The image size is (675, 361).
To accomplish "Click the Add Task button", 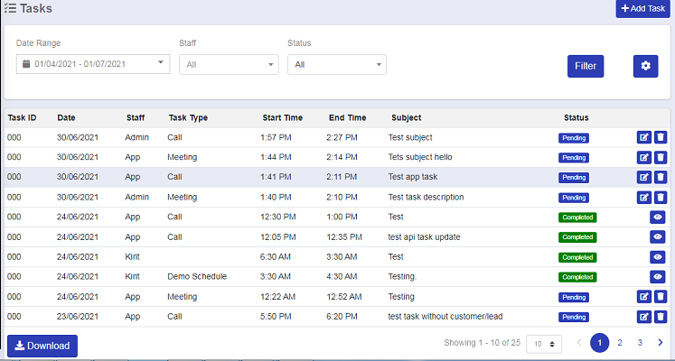I will tap(643, 8).
